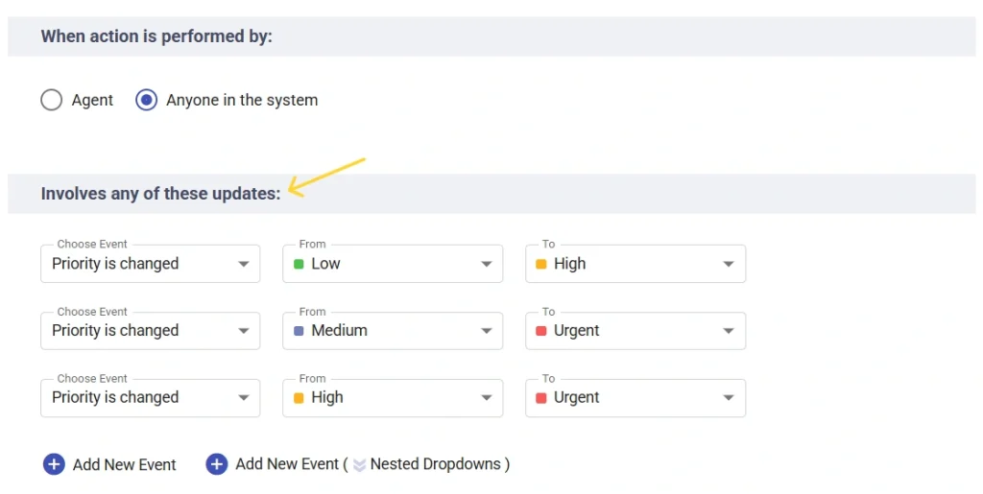Click the plus icon for Nested Dropdowns event
This screenshot has height=494, width=983.
[217, 464]
